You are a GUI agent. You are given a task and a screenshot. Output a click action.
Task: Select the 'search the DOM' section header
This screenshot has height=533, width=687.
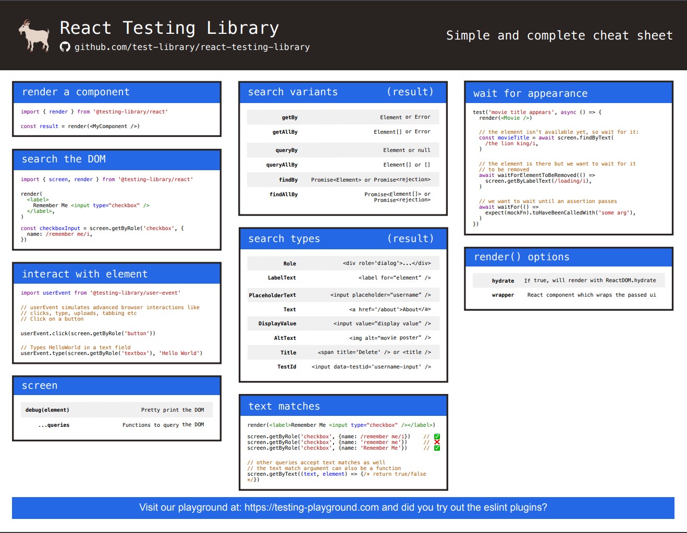117,159
